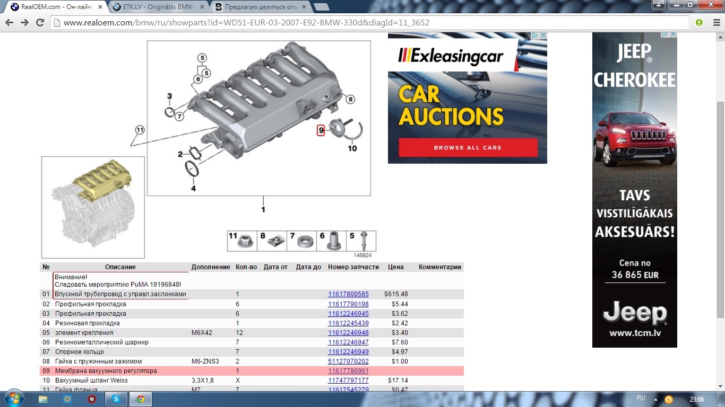725x407 pixels.
Task: Open Skype from the taskbar
Action: click(116, 399)
